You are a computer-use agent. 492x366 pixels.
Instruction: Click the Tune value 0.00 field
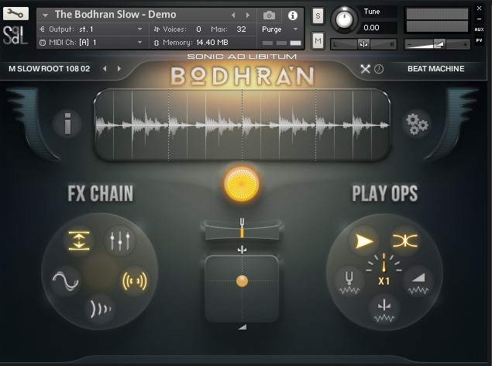coord(377,28)
